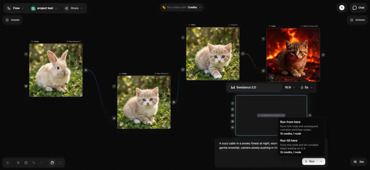Click the Kling 2.6 model label
Viewport: 370px width, 170px height.
click(x=233, y=25)
